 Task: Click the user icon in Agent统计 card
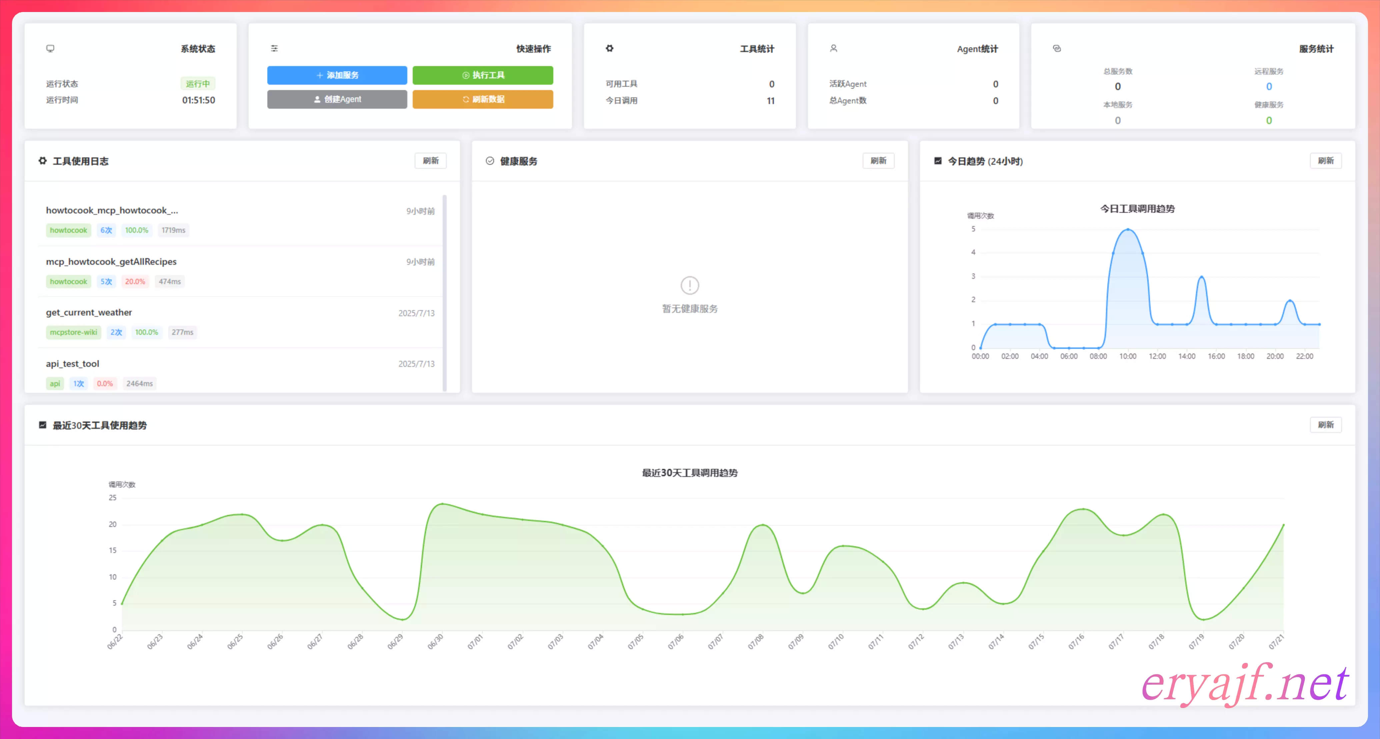pos(834,48)
